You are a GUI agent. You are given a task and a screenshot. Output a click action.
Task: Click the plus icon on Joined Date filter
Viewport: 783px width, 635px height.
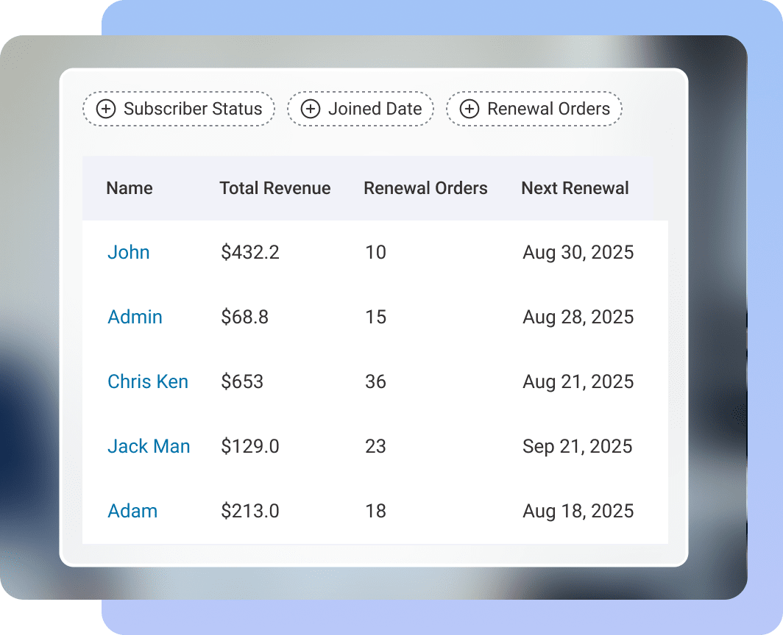pos(310,109)
